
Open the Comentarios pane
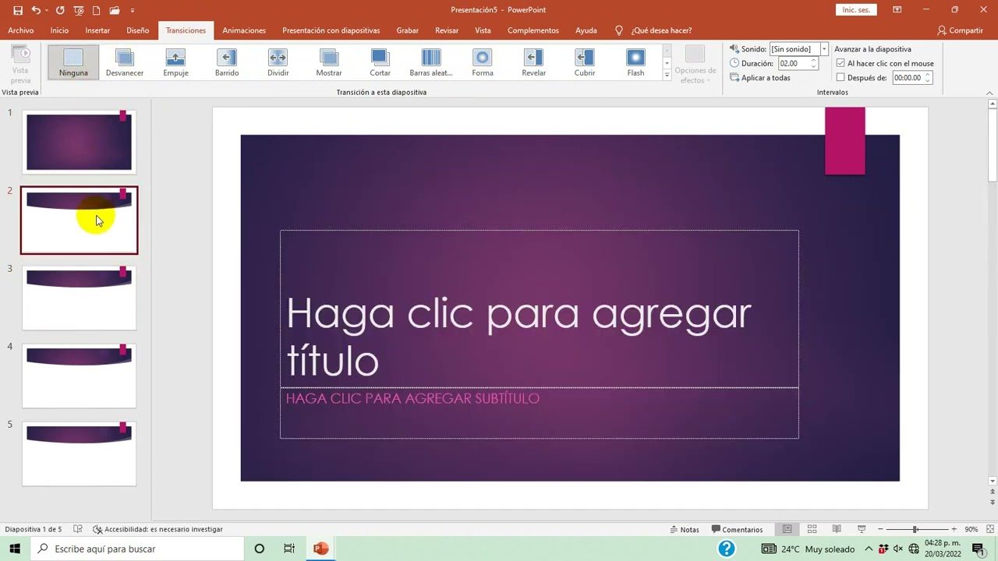pos(737,529)
